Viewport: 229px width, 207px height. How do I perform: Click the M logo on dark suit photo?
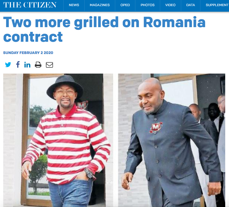156,127
